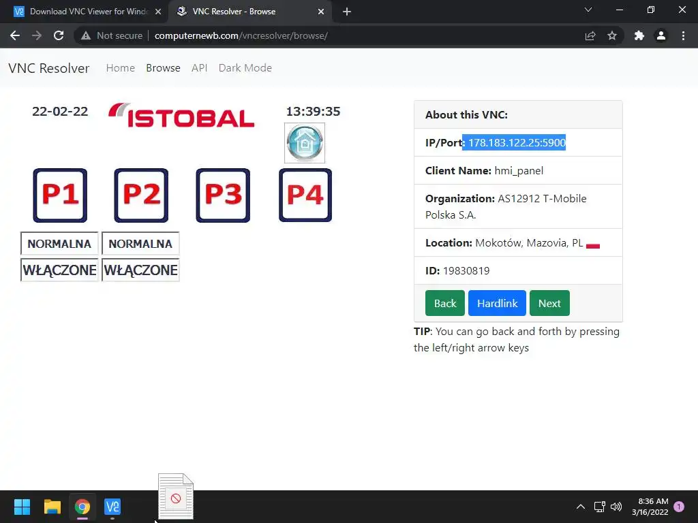Expand the tab search chevron
Screen dimensions: 698x523
coord(588,10)
